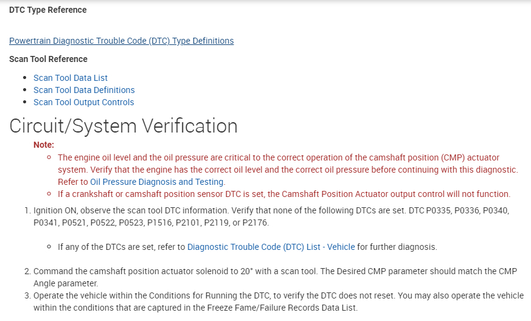Click the DTC Type Reference heading

coord(48,10)
